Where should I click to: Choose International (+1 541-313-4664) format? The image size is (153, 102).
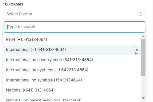(x=36, y=50)
